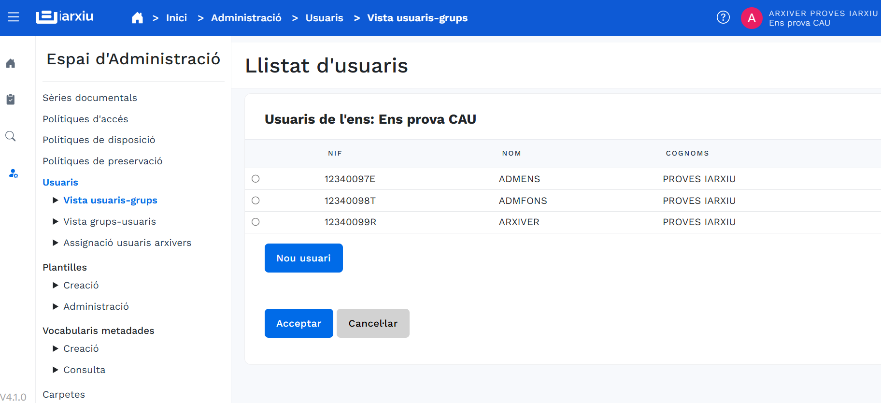Open Polítiques de disposició
This screenshot has width=881, height=403.
pyautogui.click(x=99, y=140)
